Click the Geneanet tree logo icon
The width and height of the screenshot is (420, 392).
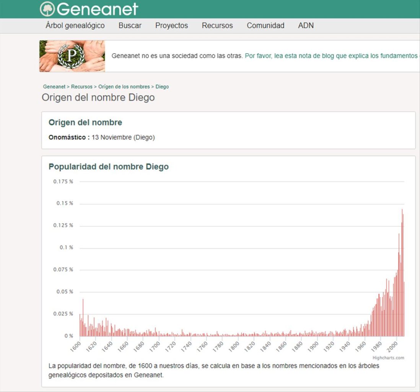(x=47, y=9)
